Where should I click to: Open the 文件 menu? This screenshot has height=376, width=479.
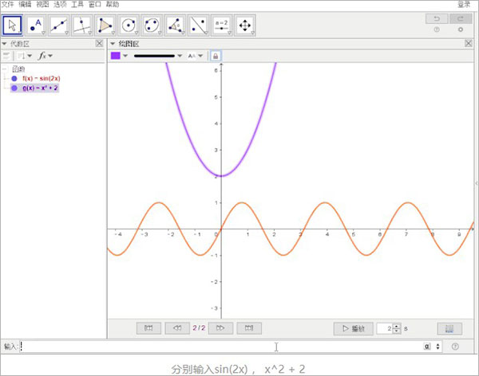coord(7,5)
